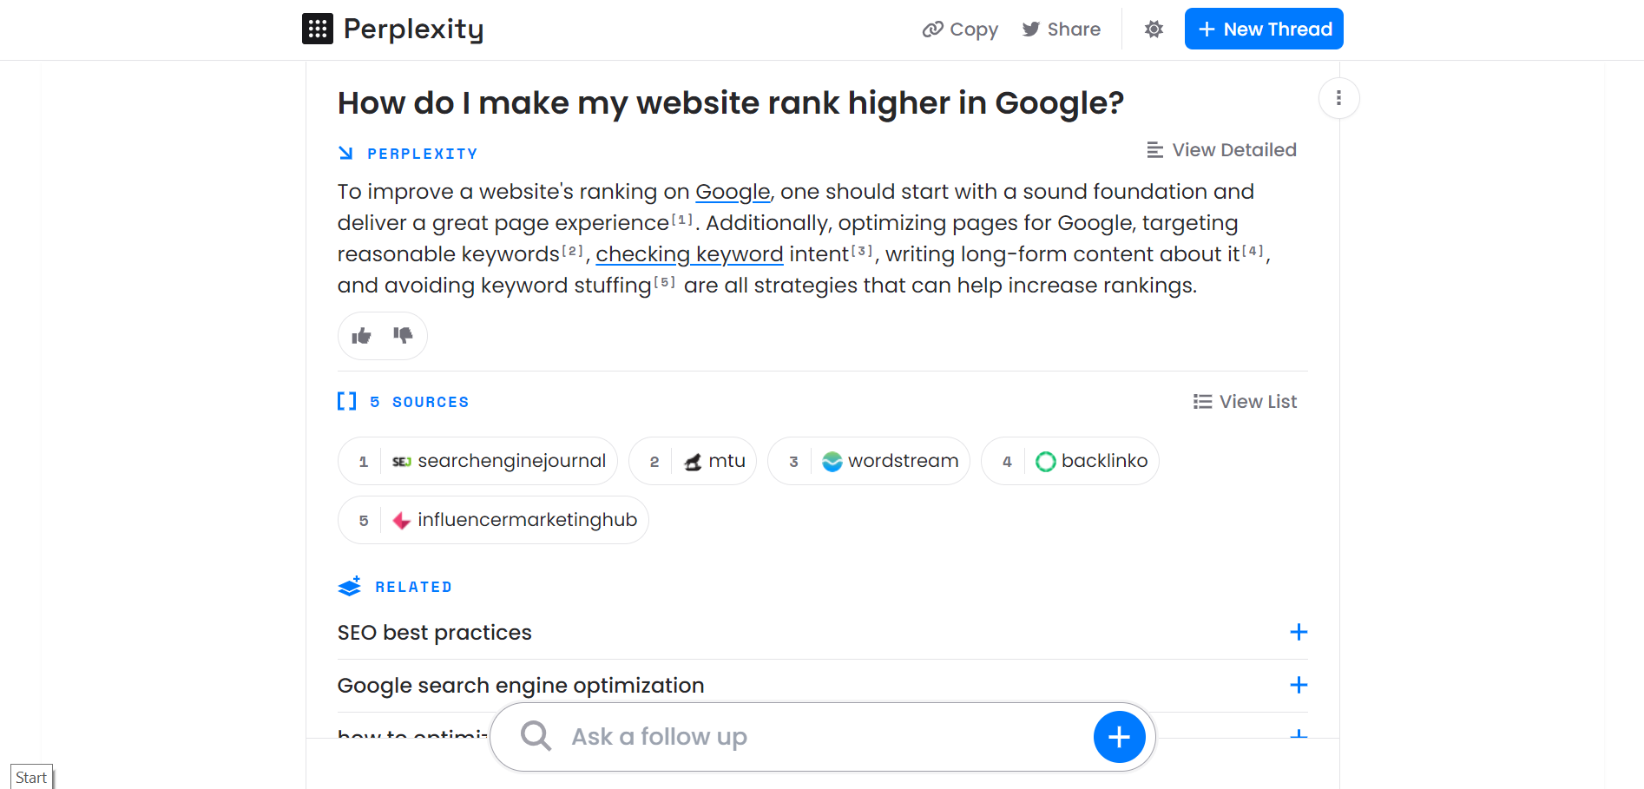The width and height of the screenshot is (1644, 789).
Task: Switch to View Detailed answer
Action: [1221, 150]
